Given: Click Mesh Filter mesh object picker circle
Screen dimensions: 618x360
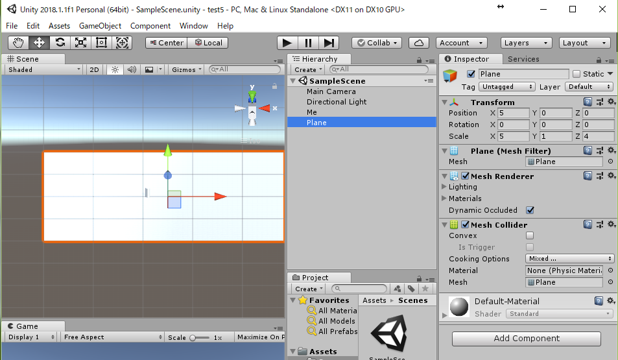Looking at the screenshot, I should pyautogui.click(x=610, y=162).
